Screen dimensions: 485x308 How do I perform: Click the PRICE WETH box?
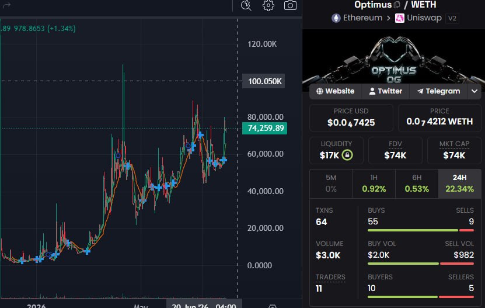tap(439, 117)
